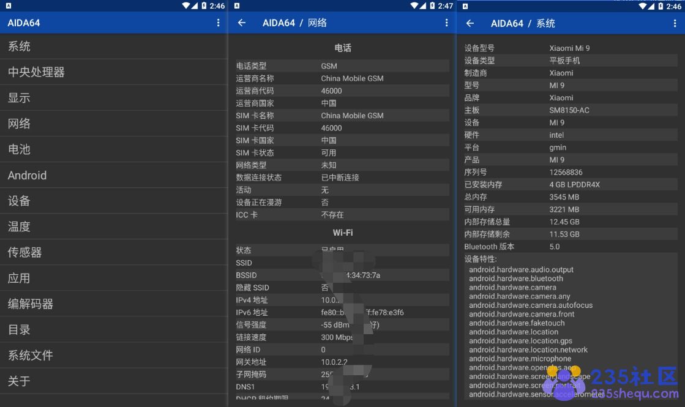Select 内部存储剩余 11.53 GB row

pos(571,234)
